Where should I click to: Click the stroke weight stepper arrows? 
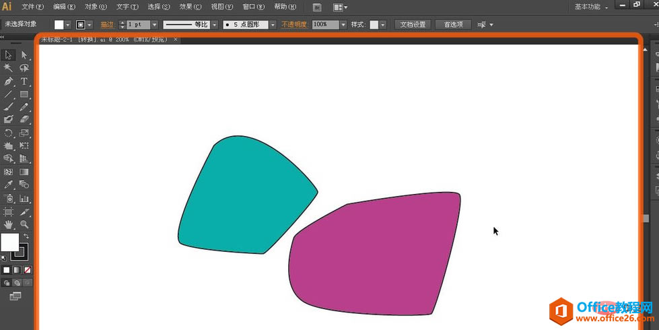123,25
